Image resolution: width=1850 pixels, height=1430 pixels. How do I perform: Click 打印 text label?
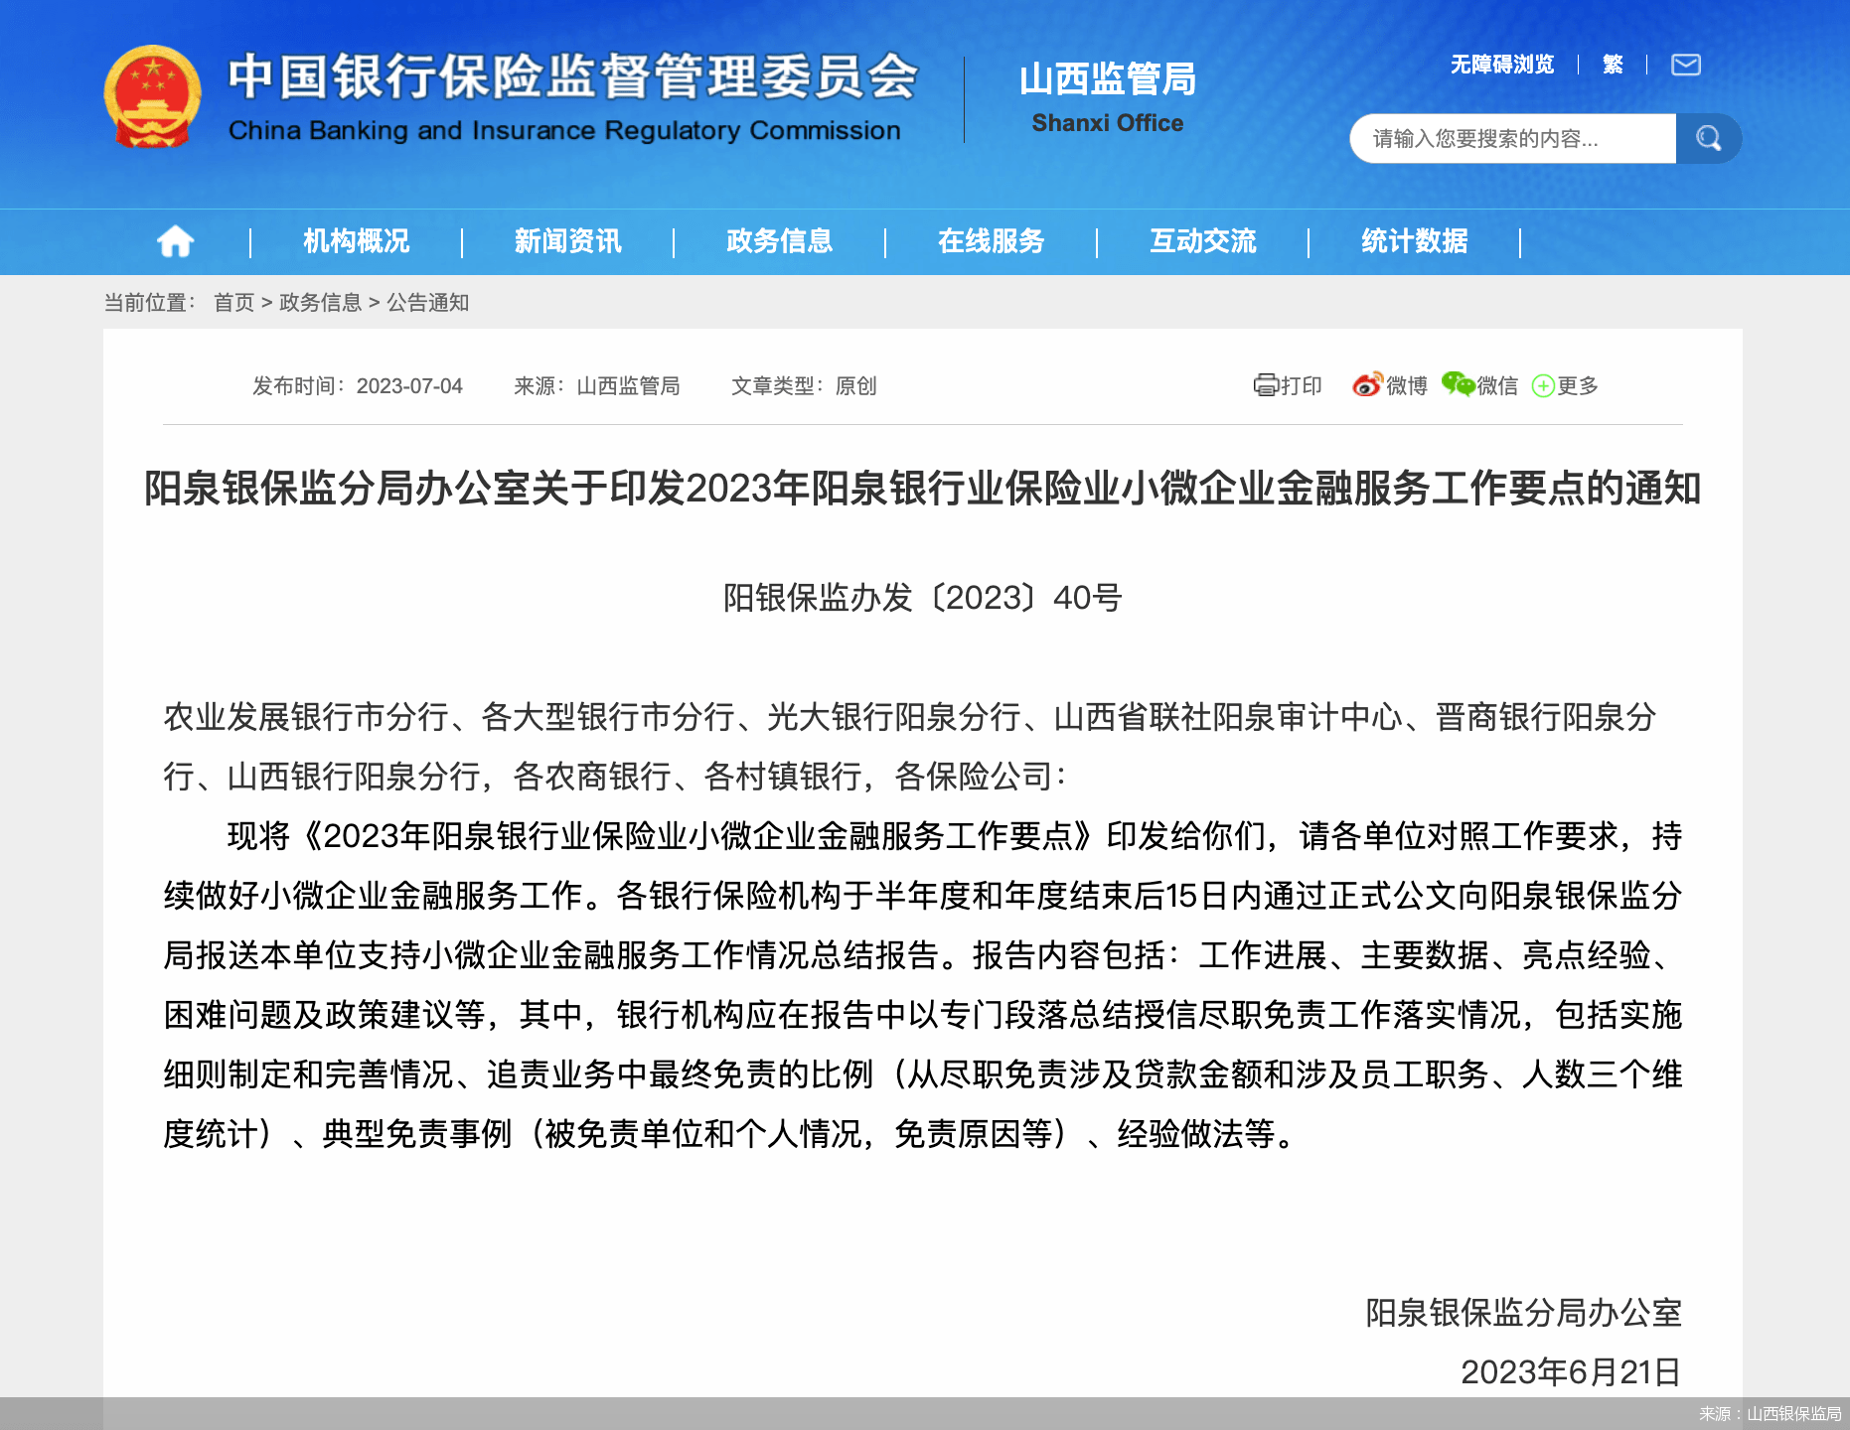(1302, 385)
